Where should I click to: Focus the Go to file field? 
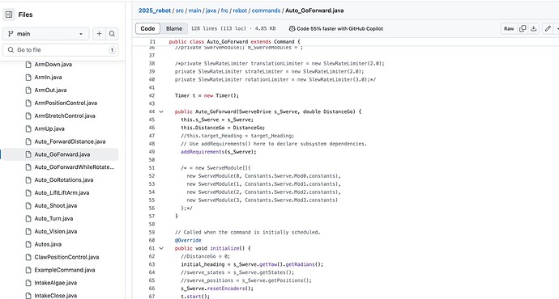click(61, 50)
